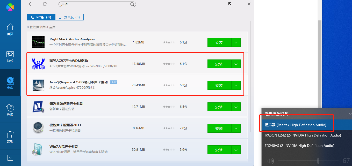The height and width of the screenshot is (166, 352).
Task: Expand install options for Acer Aspire 4750G driver
Action: click(x=236, y=85)
